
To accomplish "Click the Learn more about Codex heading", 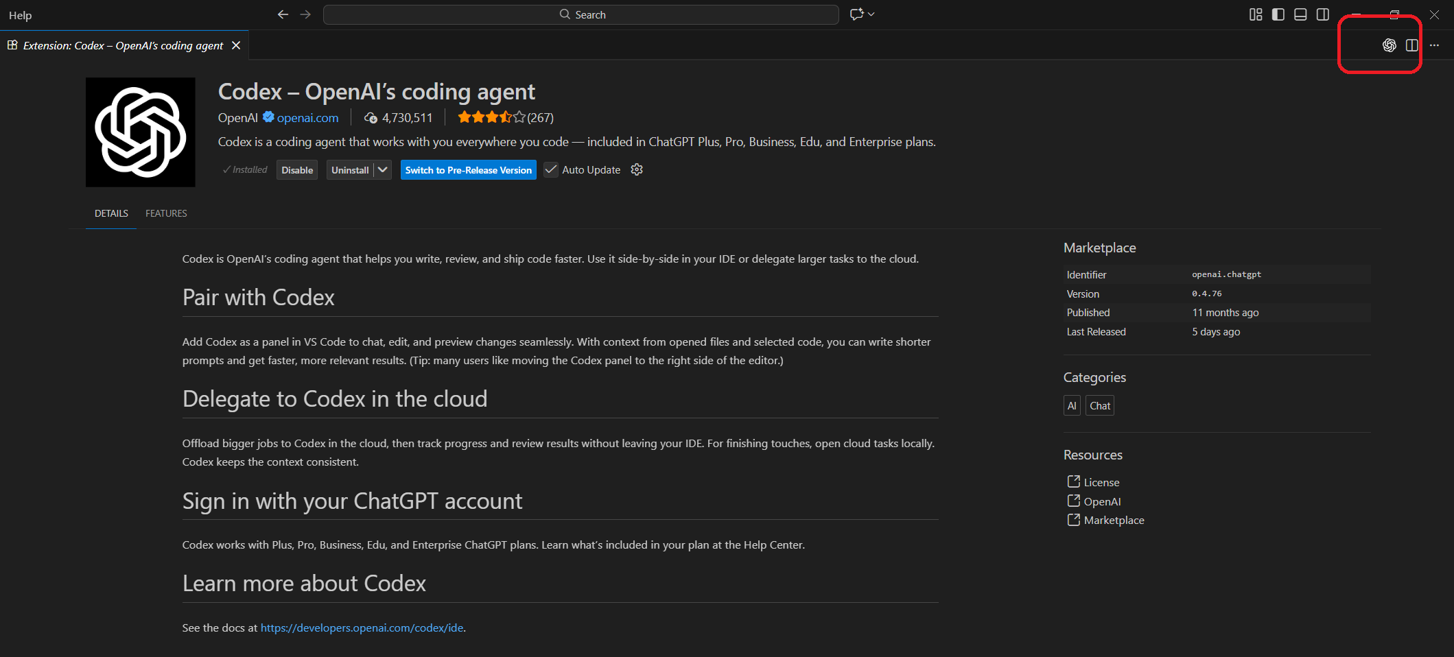I will pyautogui.click(x=304, y=583).
